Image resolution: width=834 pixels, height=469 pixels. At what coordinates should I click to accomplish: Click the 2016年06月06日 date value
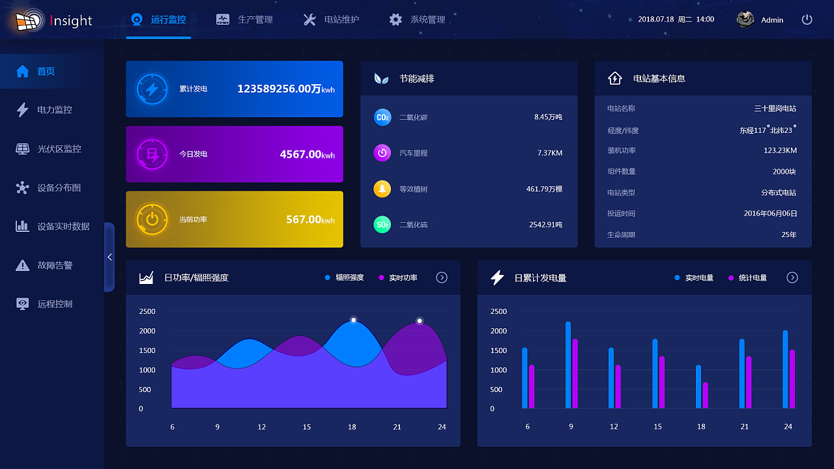pos(770,214)
